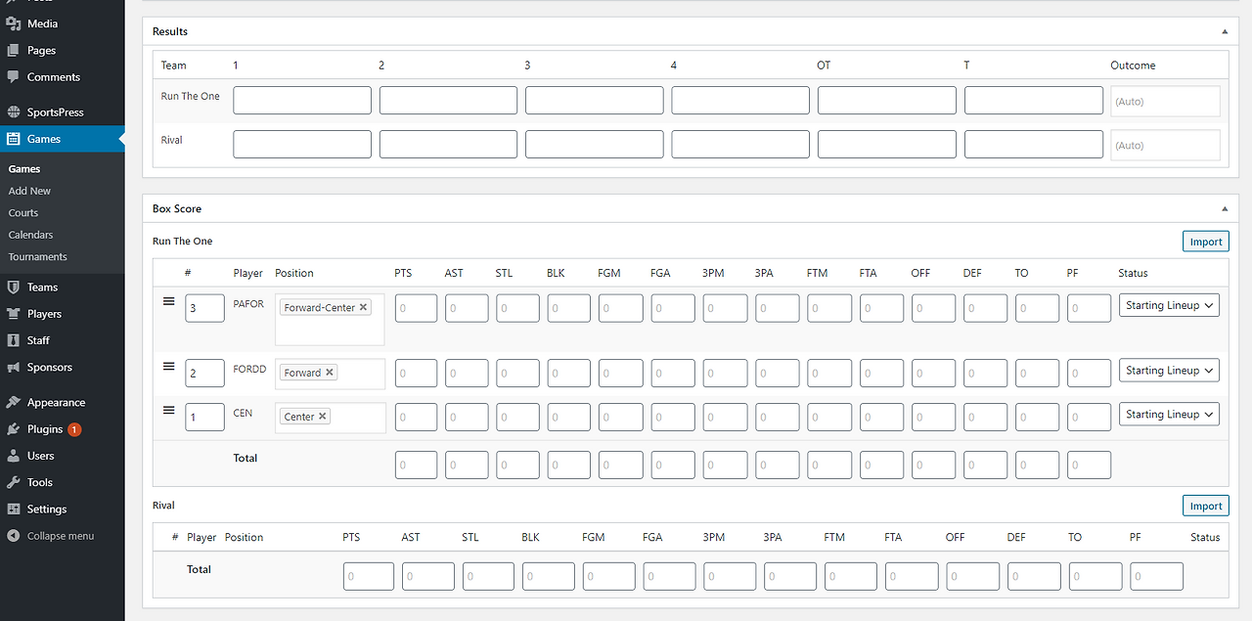Remove the Forward position tag
Image resolution: width=1252 pixels, height=621 pixels.
pyautogui.click(x=330, y=373)
